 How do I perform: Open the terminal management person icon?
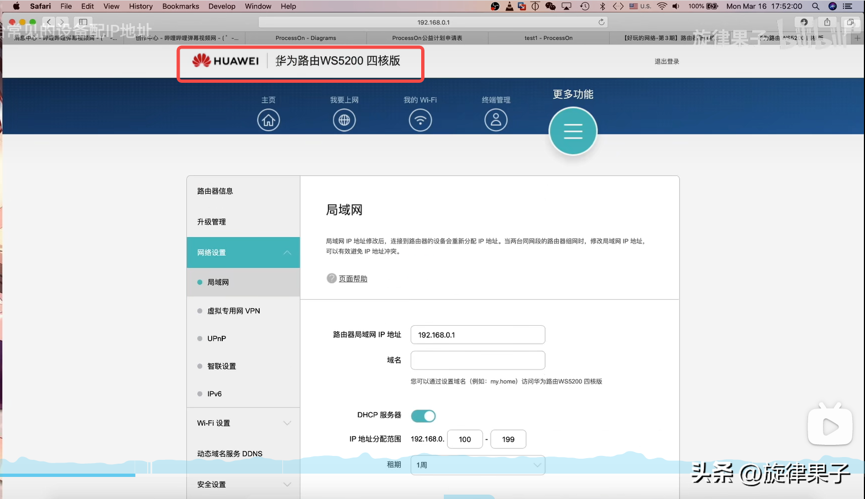tap(496, 120)
